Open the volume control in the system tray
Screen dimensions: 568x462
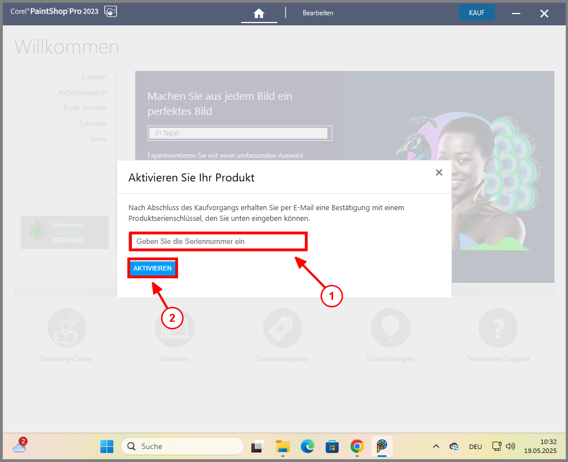pyautogui.click(x=510, y=446)
